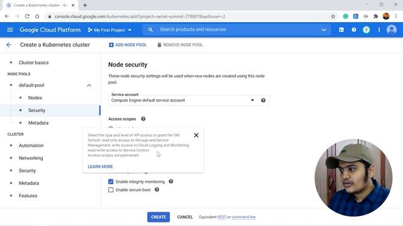Open the command line link
The width and height of the screenshot is (403, 226).
pyautogui.click(x=244, y=217)
